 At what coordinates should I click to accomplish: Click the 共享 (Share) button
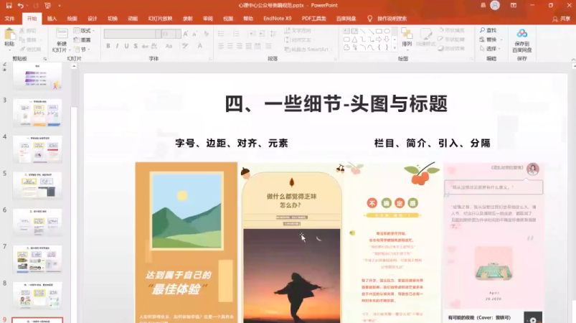pos(562,19)
